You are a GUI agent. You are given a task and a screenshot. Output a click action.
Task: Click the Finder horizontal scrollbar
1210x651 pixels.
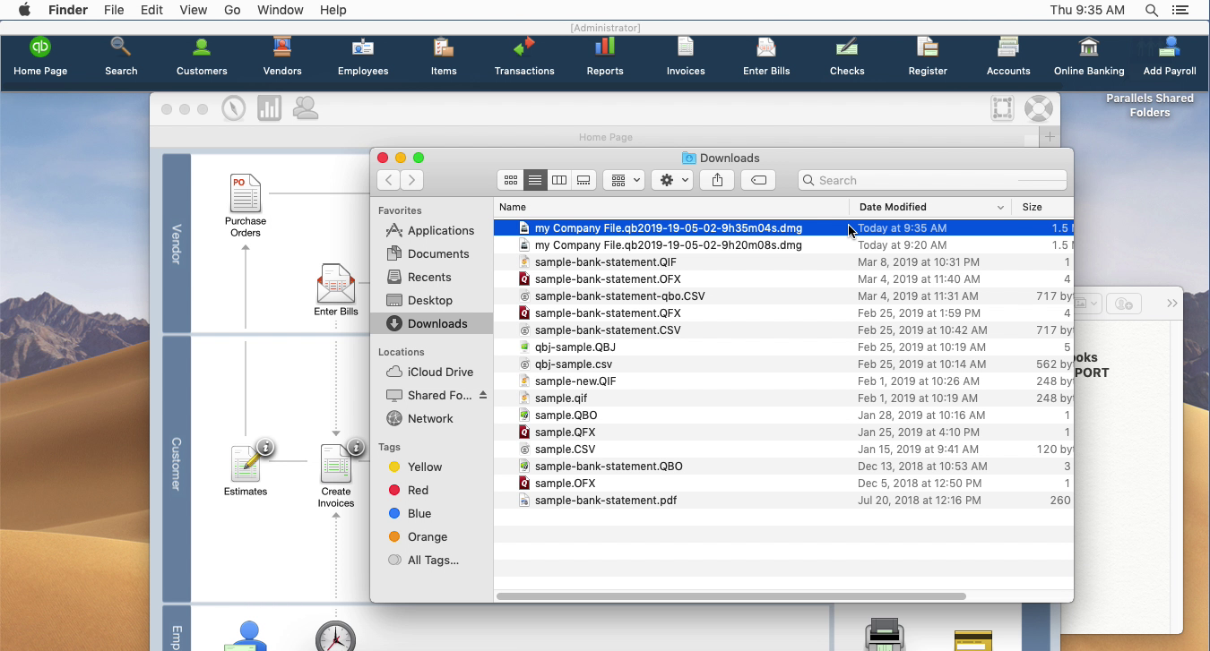click(x=731, y=596)
